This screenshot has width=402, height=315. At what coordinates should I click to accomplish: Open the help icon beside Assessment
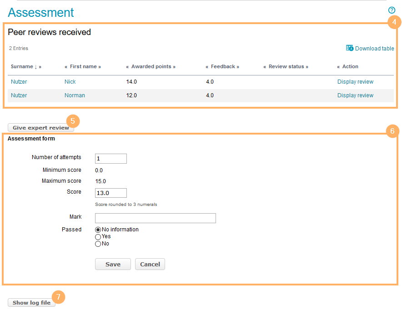[392, 10]
